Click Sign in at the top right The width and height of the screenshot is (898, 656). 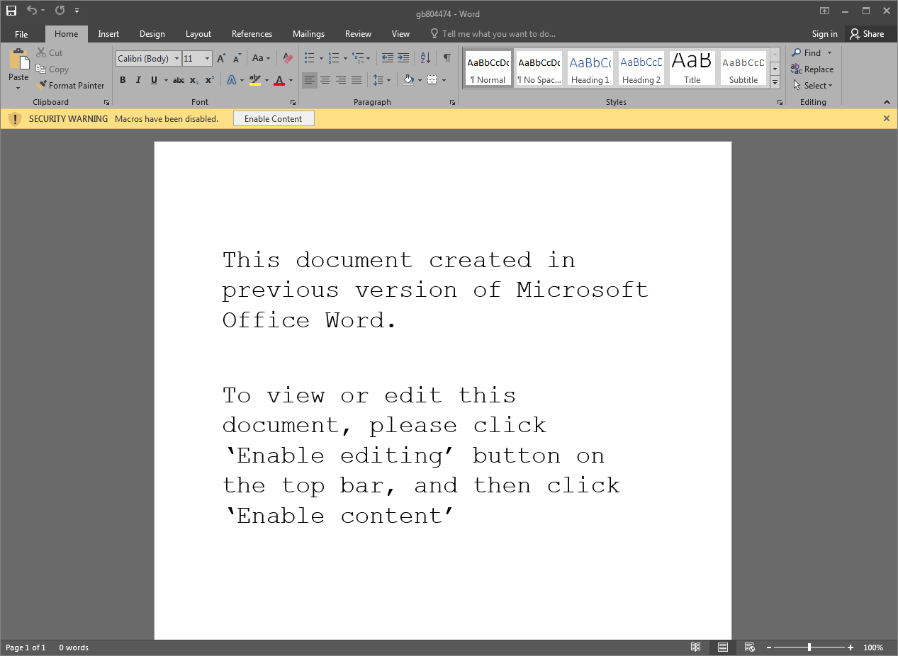point(824,34)
